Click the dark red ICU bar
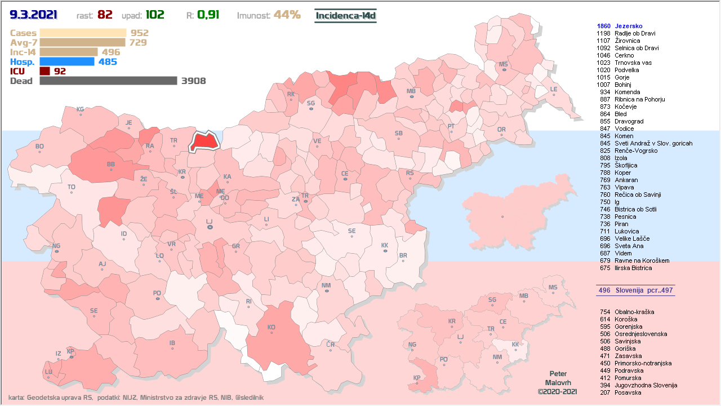 point(45,71)
